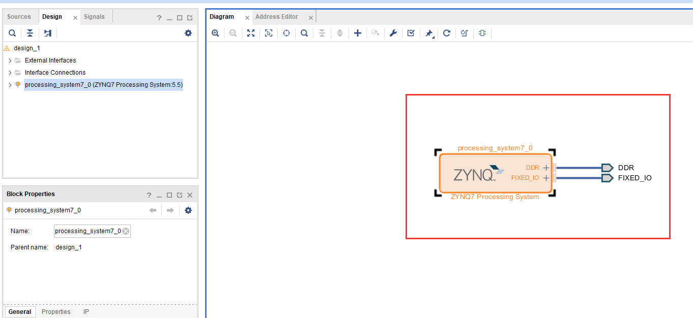Select the Diagram tab

coord(222,17)
